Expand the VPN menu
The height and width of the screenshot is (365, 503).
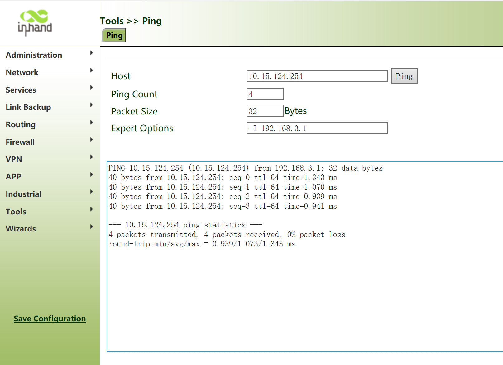click(x=13, y=159)
